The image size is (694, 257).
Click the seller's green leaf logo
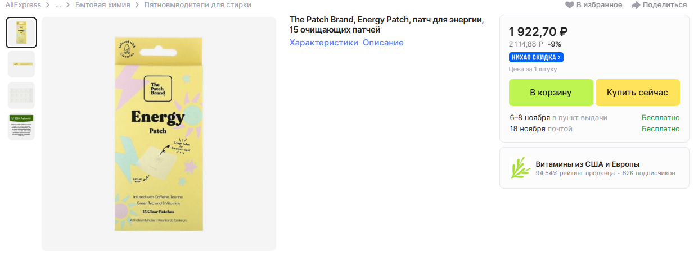click(520, 168)
